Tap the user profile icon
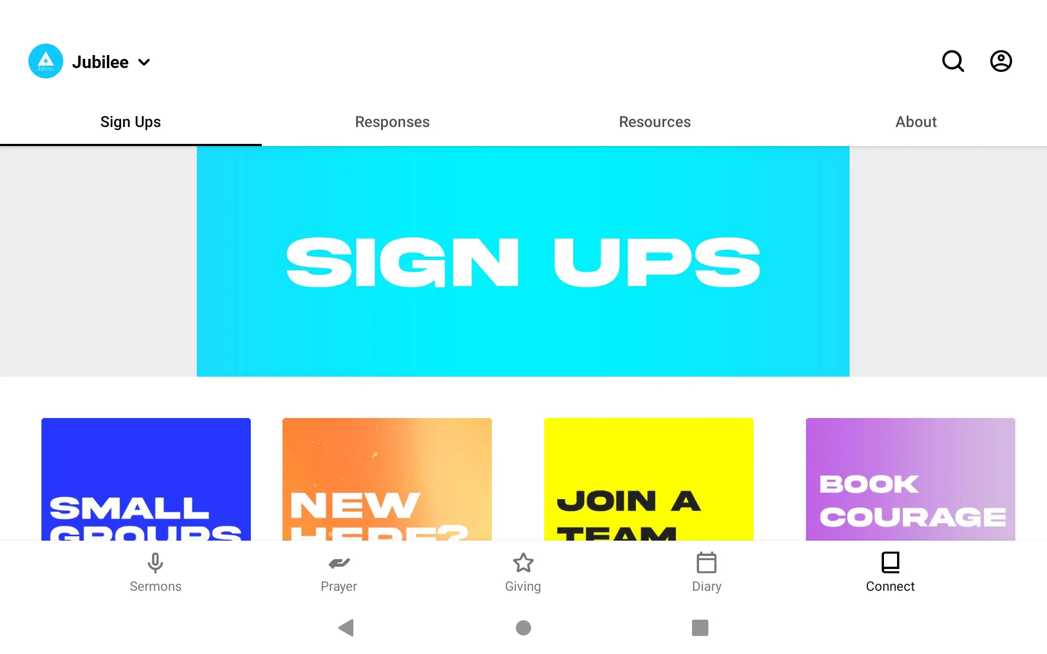Viewport: 1047px width, 654px height. click(1001, 62)
